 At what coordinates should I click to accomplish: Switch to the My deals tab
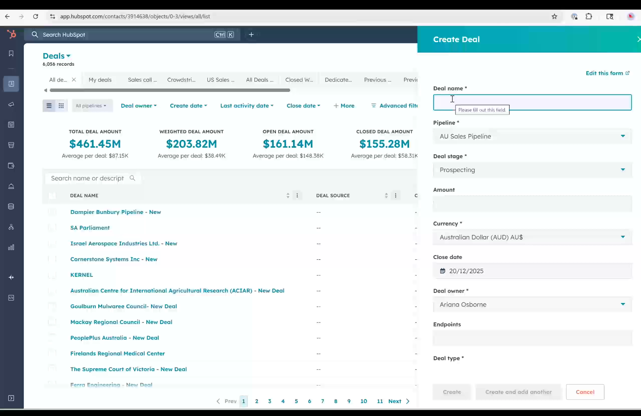point(100,79)
